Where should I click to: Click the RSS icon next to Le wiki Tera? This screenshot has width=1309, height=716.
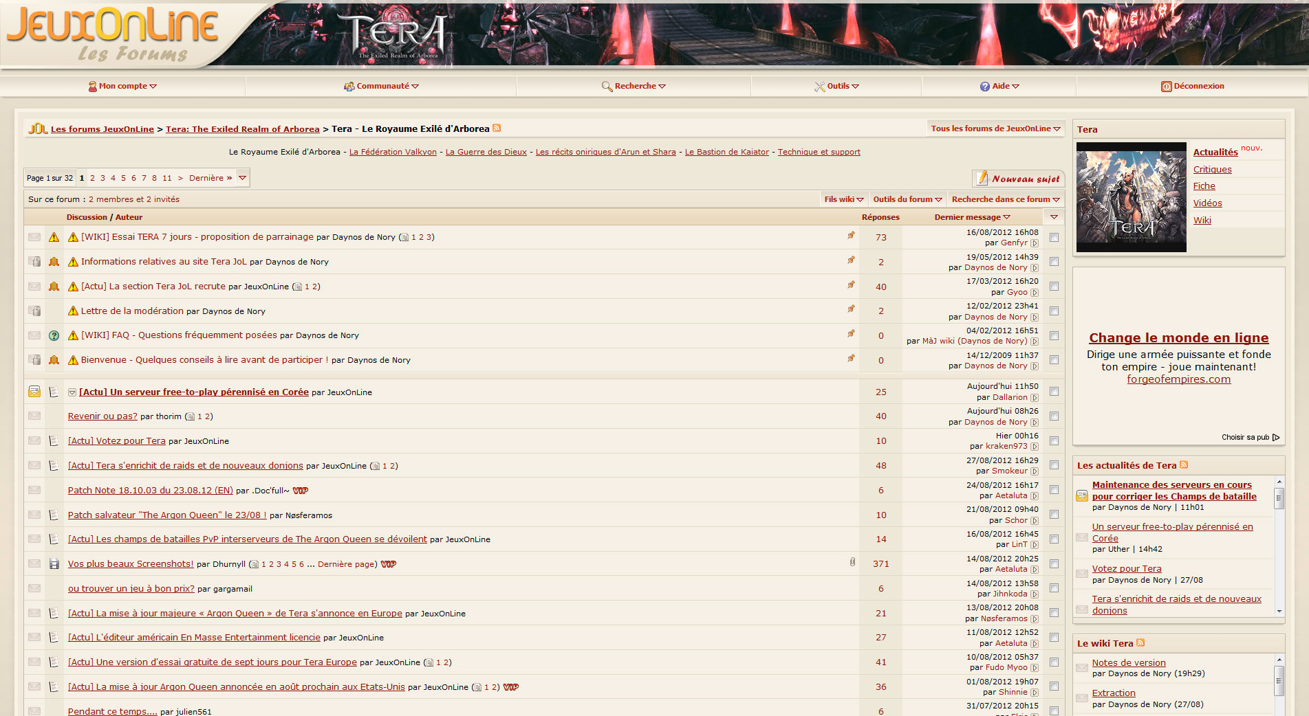(1140, 642)
